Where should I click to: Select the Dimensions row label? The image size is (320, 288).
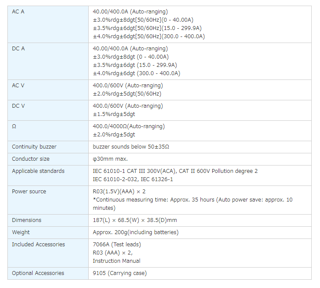(x=27, y=220)
